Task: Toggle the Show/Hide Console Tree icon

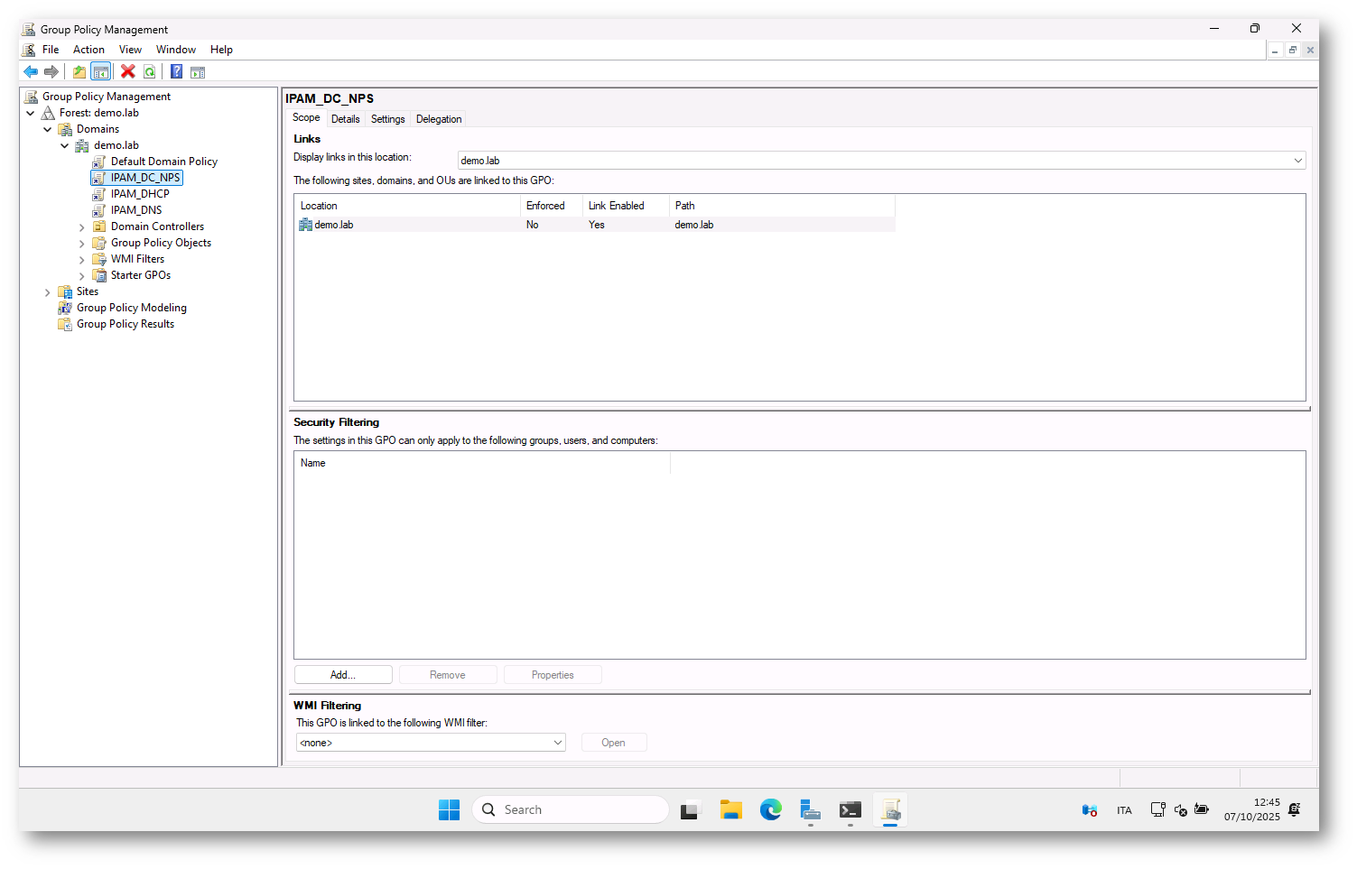Action: coord(101,72)
